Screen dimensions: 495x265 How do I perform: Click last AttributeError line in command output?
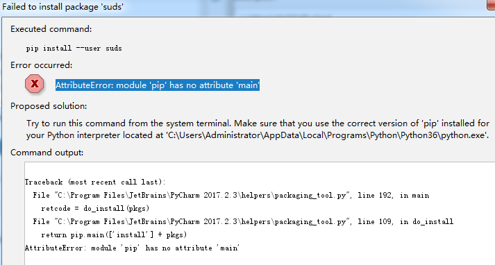pos(132,248)
